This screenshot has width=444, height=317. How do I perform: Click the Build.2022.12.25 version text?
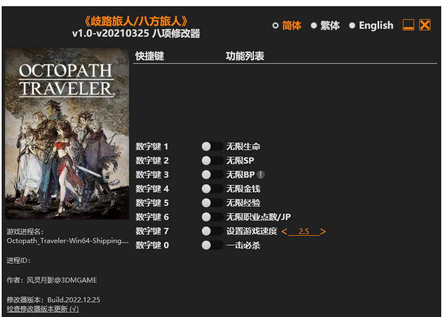point(74,300)
